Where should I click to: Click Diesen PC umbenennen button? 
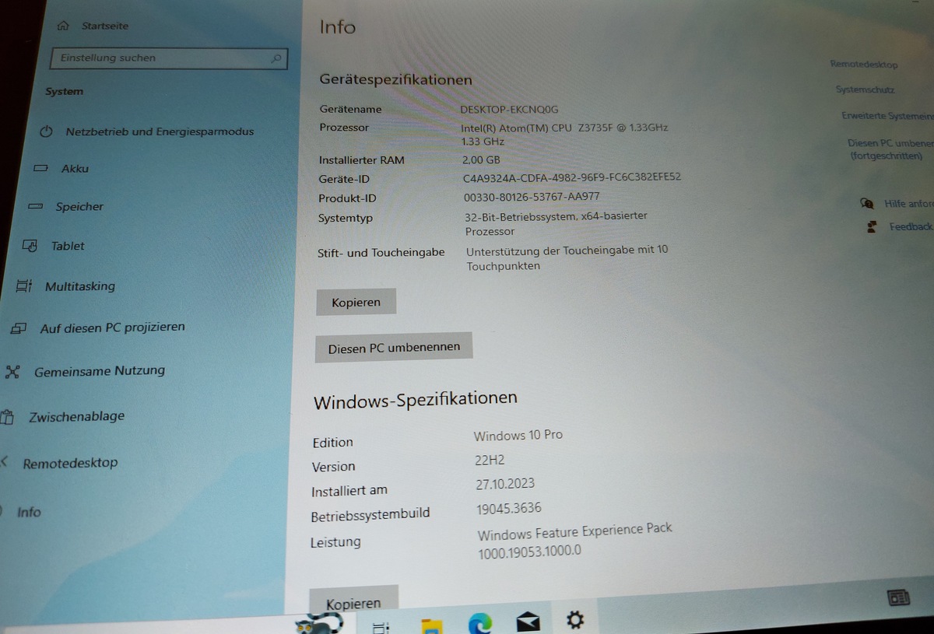394,348
